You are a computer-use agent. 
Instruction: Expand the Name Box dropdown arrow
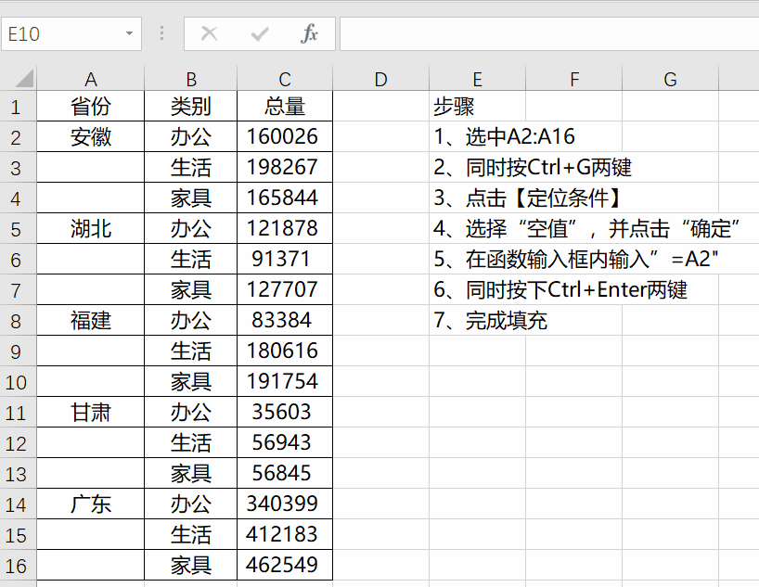(129, 34)
